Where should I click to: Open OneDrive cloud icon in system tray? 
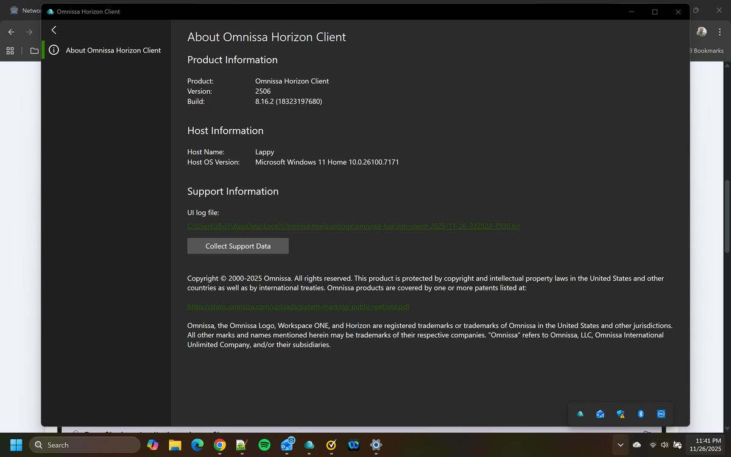[637, 445]
